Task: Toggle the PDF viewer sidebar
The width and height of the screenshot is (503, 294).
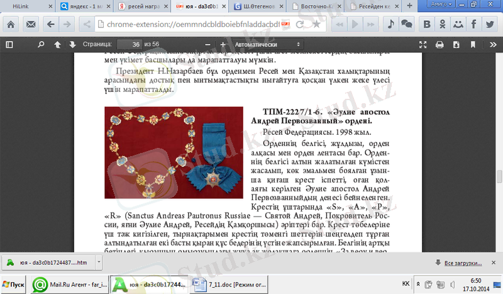Action: [x=9, y=45]
